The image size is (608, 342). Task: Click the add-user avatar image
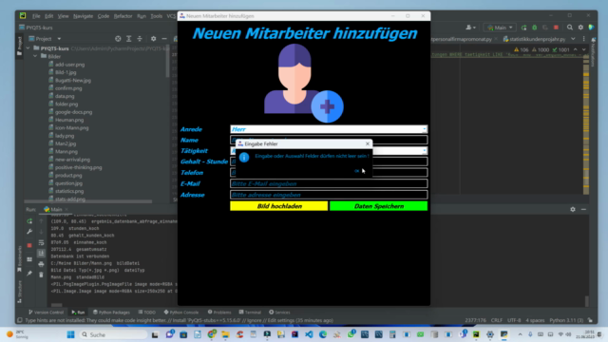(304, 83)
